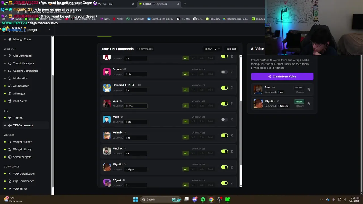Open Timed Messages in the sidebar
The height and width of the screenshot is (204, 363).
(24, 63)
